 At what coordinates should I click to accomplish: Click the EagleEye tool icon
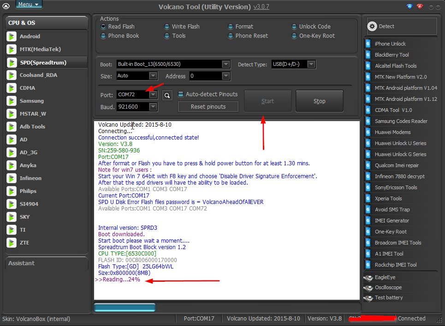[368, 278]
